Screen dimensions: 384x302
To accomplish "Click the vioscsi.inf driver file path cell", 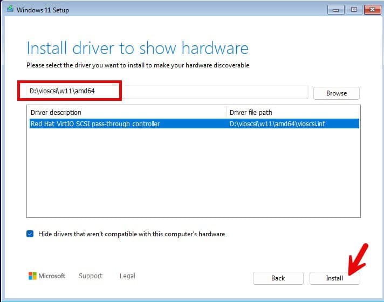I will click(x=277, y=123).
